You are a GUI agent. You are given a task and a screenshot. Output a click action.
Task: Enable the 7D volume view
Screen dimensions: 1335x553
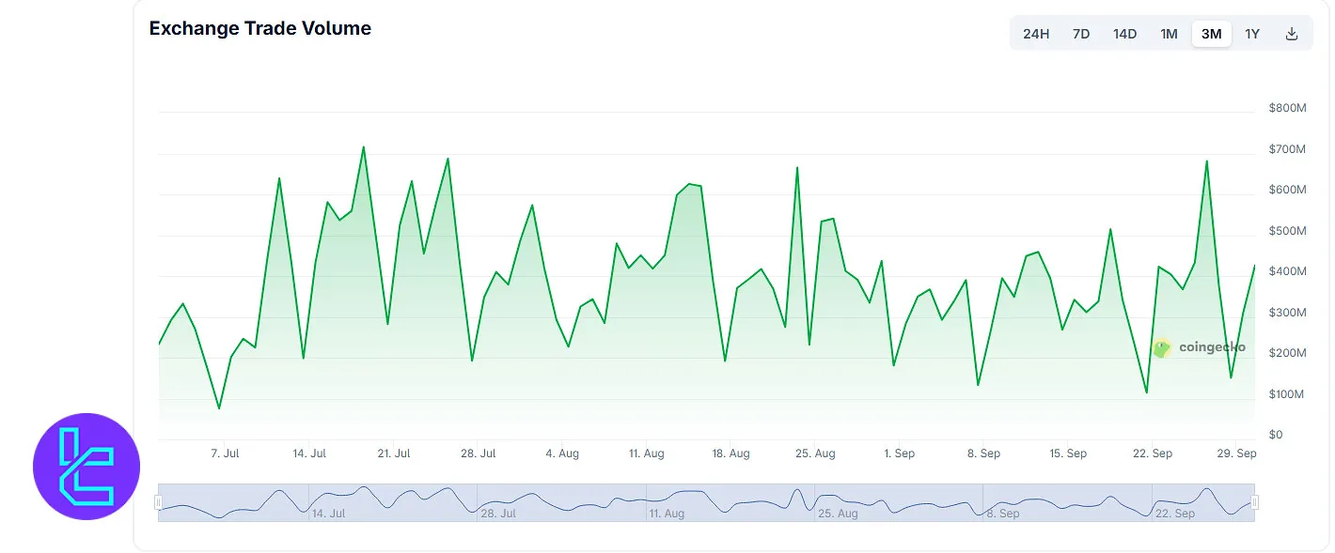[1080, 33]
